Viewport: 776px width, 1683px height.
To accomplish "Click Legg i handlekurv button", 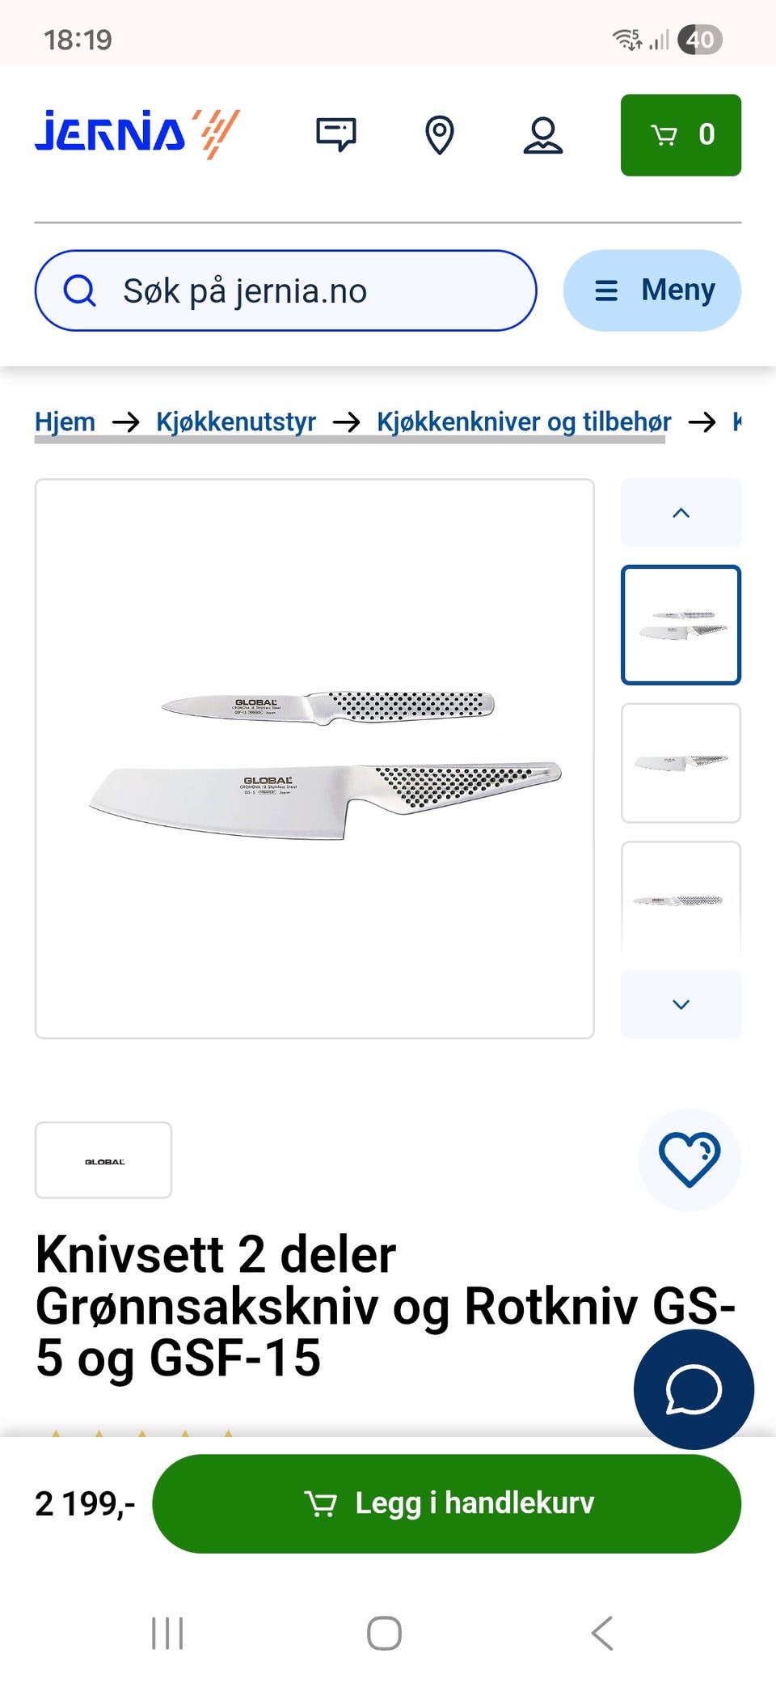I will coord(447,1503).
